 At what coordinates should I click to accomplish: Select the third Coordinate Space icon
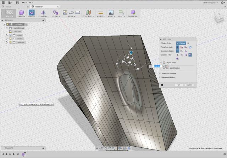(x=186, y=51)
